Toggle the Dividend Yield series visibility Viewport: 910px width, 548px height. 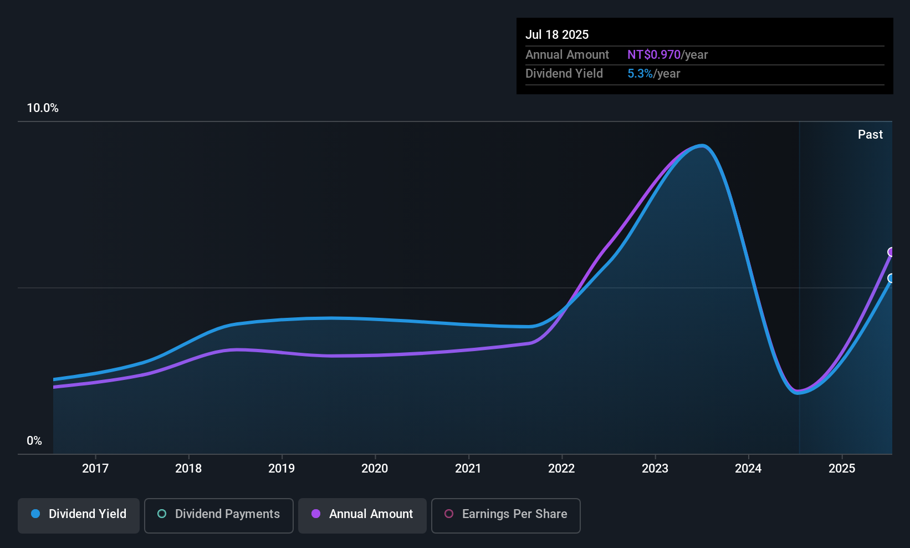tap(78, 515)
